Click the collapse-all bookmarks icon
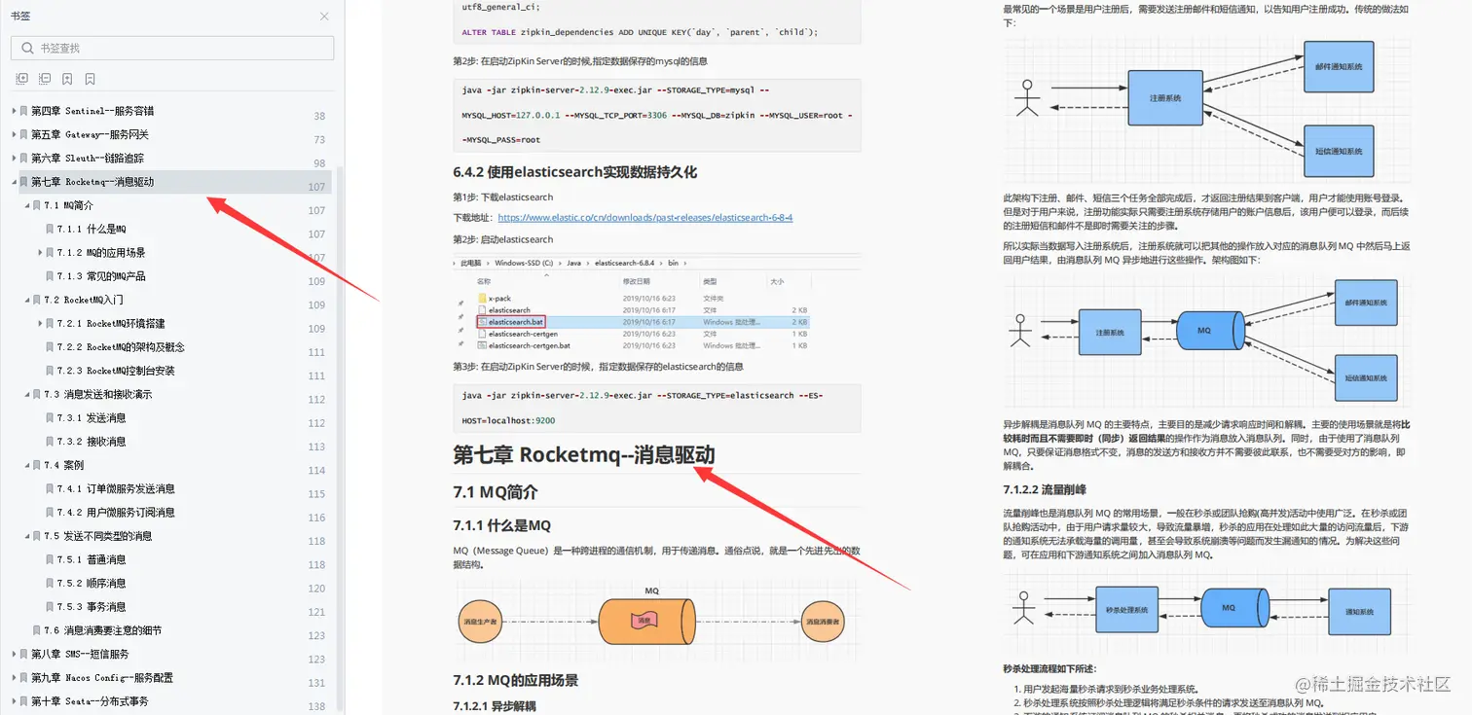 45,78
